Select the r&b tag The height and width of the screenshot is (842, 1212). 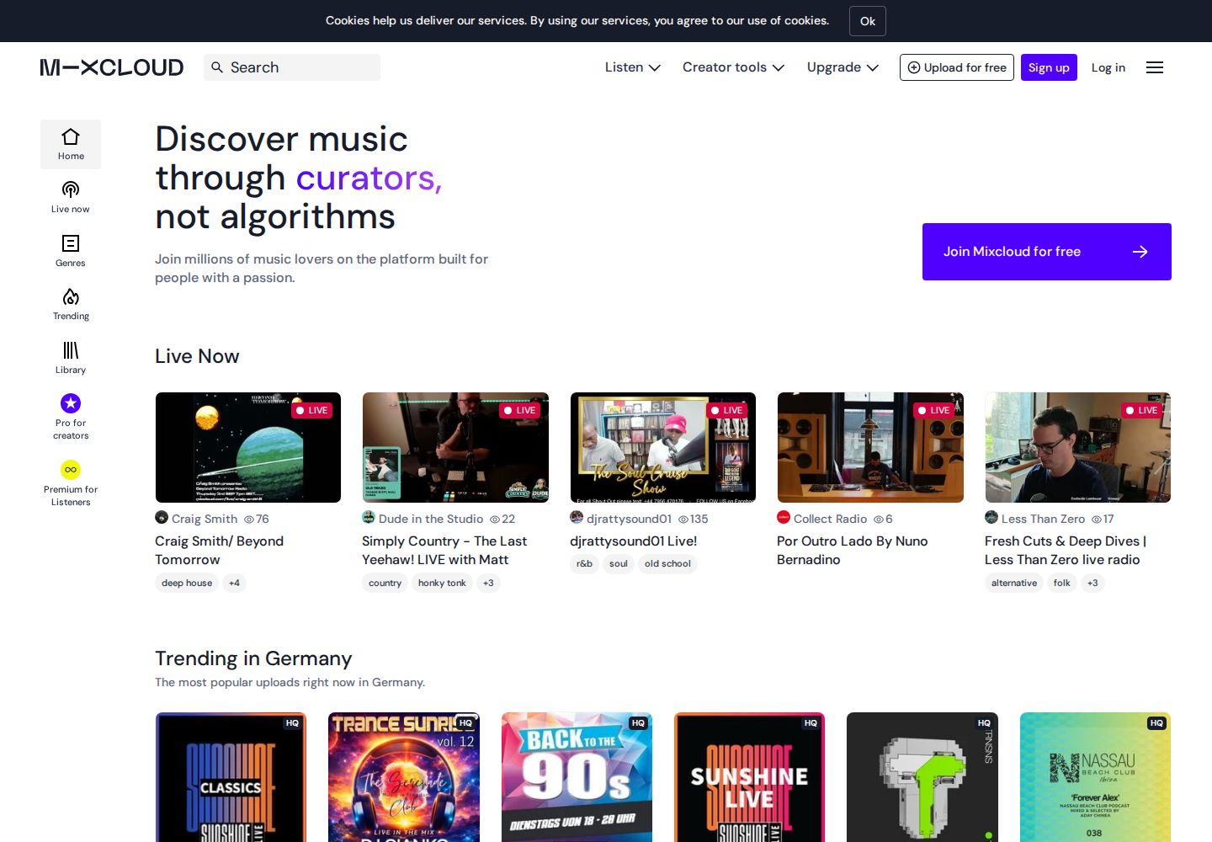tap(584, 564)
